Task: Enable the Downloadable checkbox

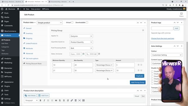Action: [87, 22]
